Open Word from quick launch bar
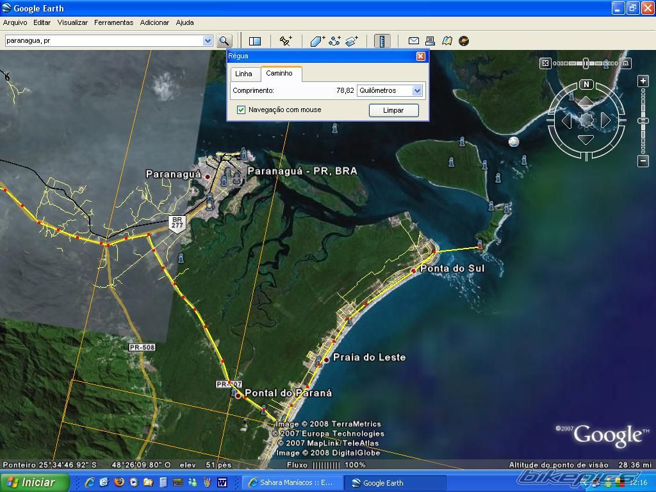Viewport: 656px width, 492px height. [x=222, y=482]
